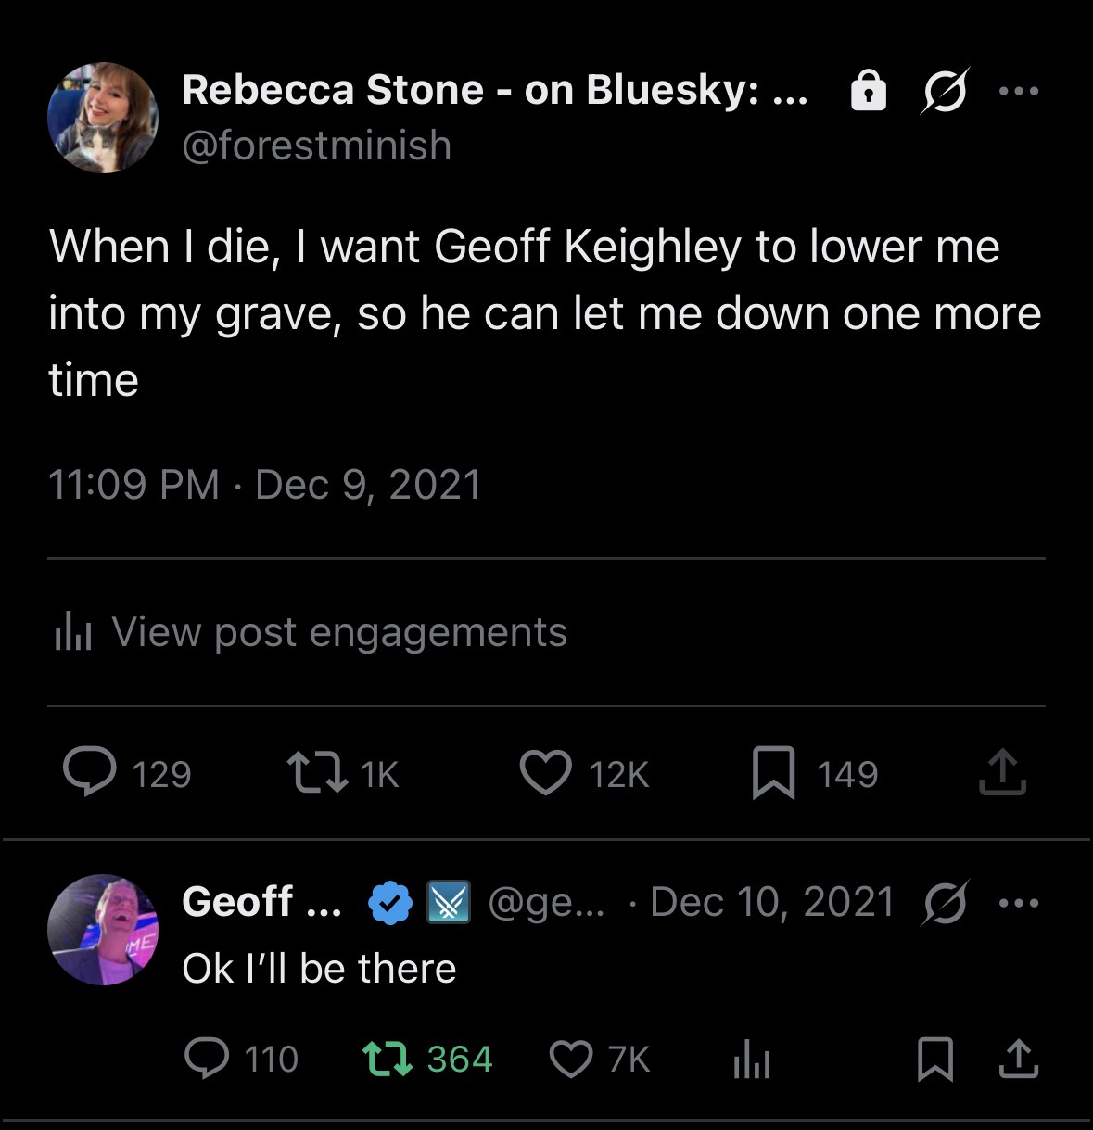Open Geoff's profile avatar in reply

pyautogui.click(x=103, y=929)
